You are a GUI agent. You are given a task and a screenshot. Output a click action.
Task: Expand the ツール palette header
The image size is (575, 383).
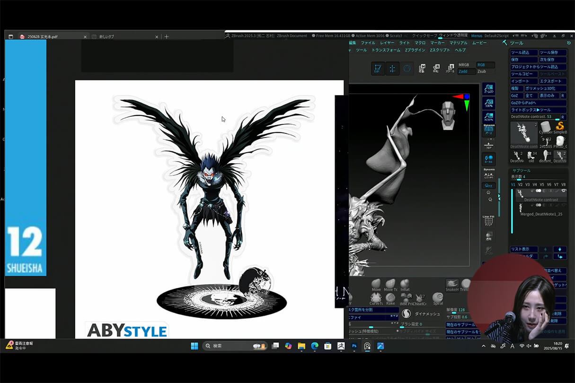click(516, 43)
